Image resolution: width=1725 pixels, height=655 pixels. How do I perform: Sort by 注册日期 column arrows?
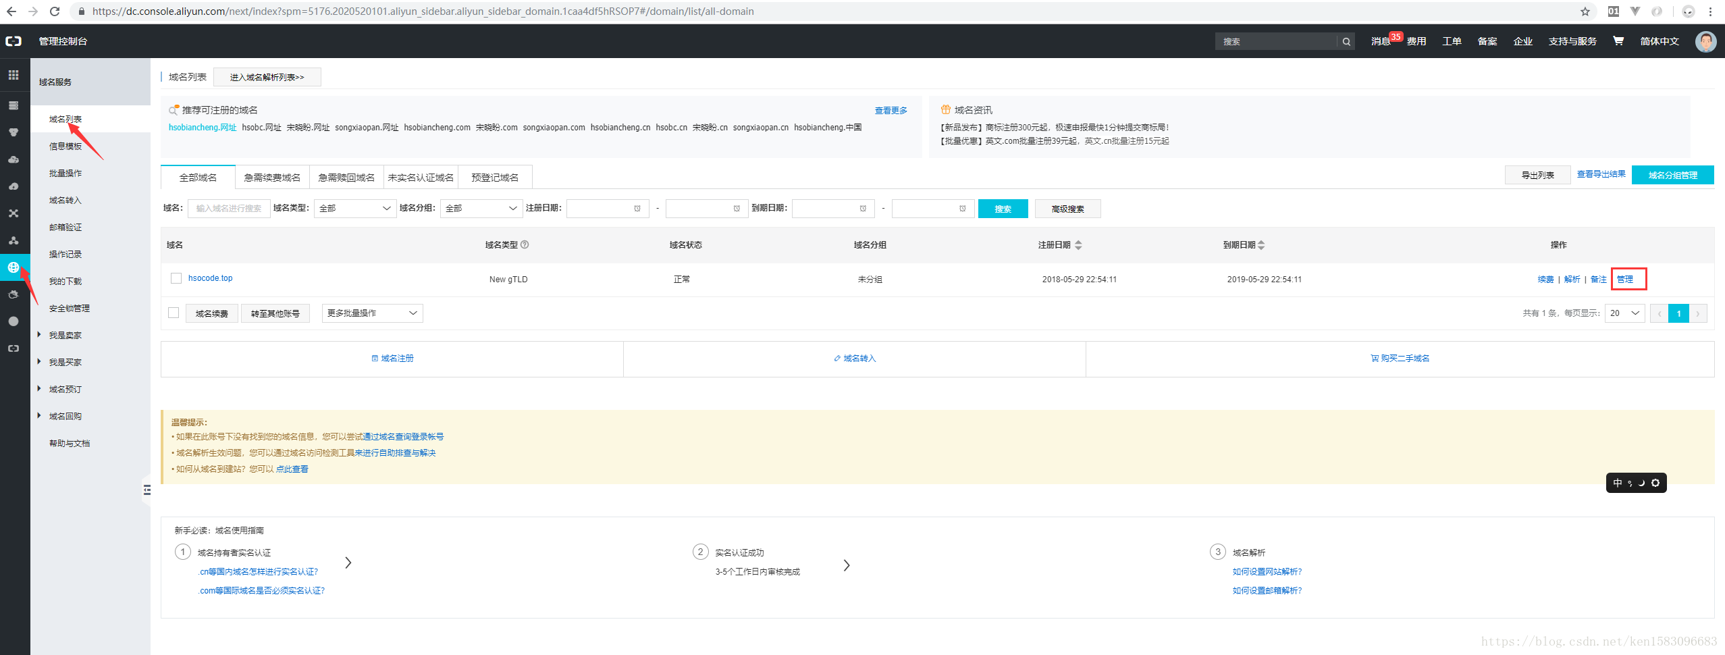1078,245
